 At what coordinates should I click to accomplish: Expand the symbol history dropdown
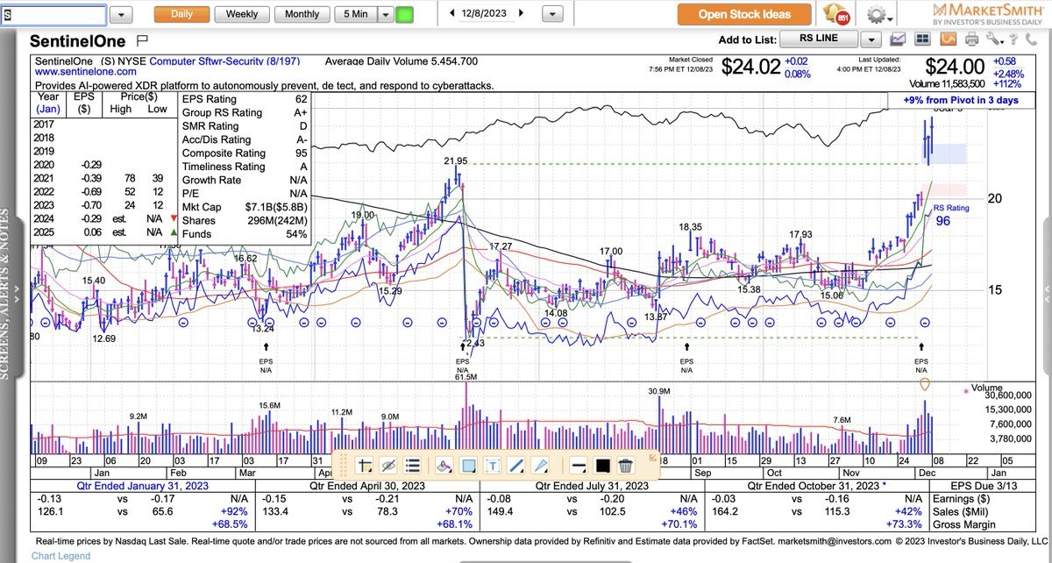122,15
